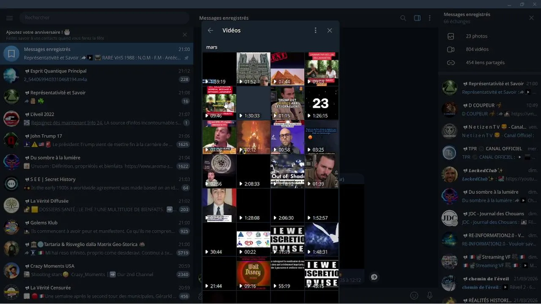The height and width of the screenshot is (304, 541).
Task: Open chemin de l'éveil exchange
Action: click(x=489, y=283)
